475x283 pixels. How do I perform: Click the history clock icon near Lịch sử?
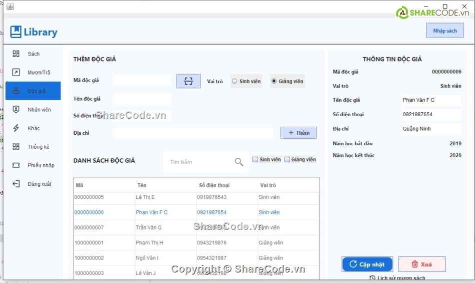(x=372, y=278)
